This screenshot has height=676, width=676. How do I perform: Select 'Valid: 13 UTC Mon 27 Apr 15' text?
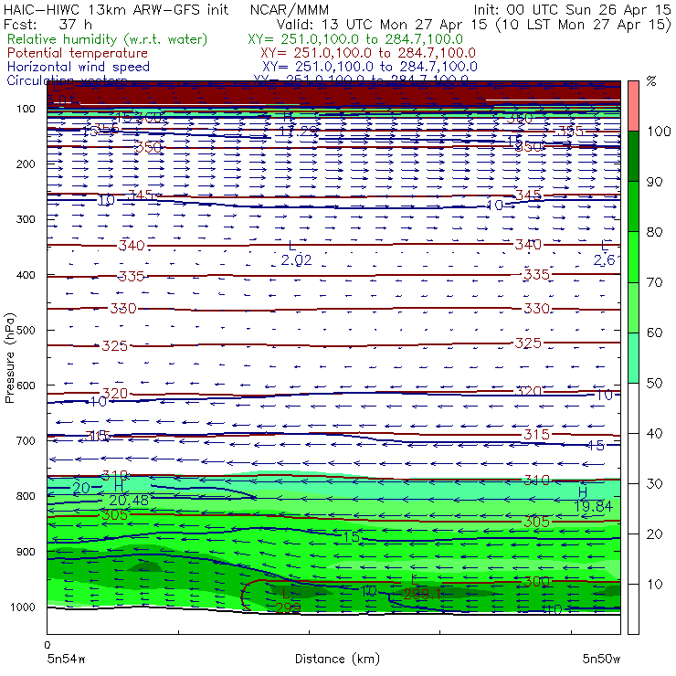pos(382,25)
